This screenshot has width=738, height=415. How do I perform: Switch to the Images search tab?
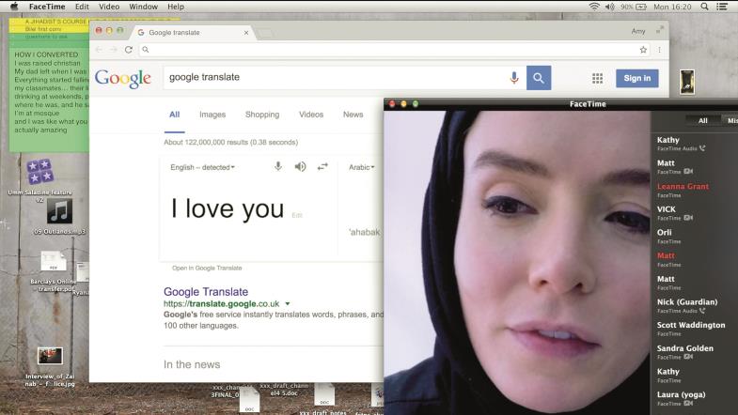click(x=212, y=115)
